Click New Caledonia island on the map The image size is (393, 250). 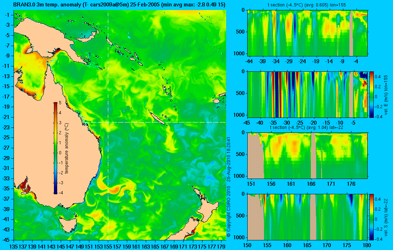(157, 118)
